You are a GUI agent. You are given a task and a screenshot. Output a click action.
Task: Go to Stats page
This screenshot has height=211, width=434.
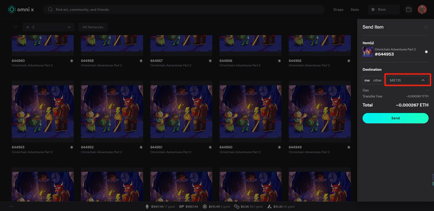[355, 10]
